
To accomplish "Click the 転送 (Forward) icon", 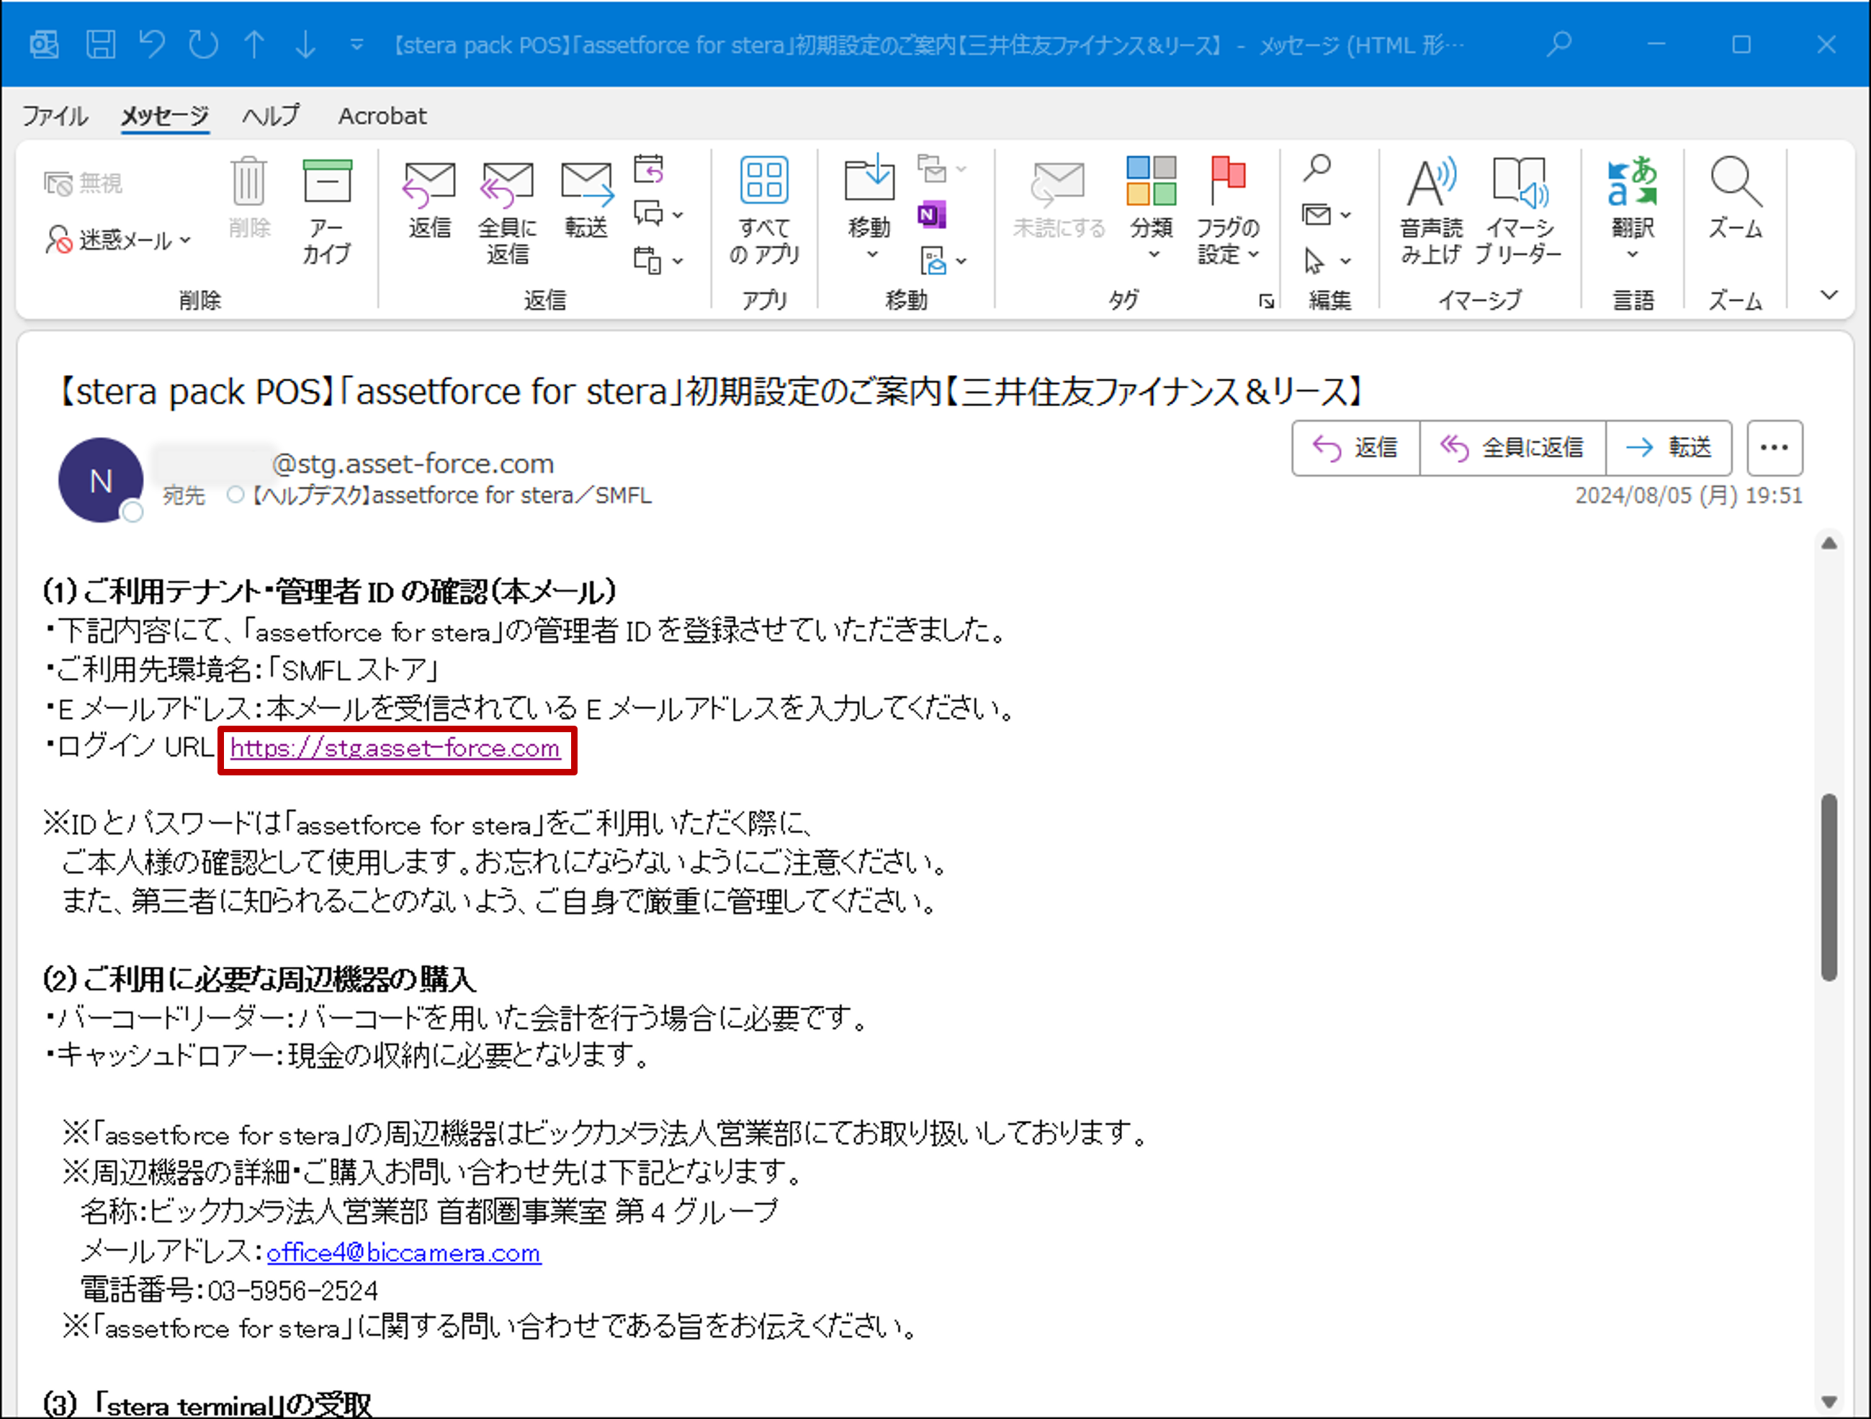I will [586, 203].
